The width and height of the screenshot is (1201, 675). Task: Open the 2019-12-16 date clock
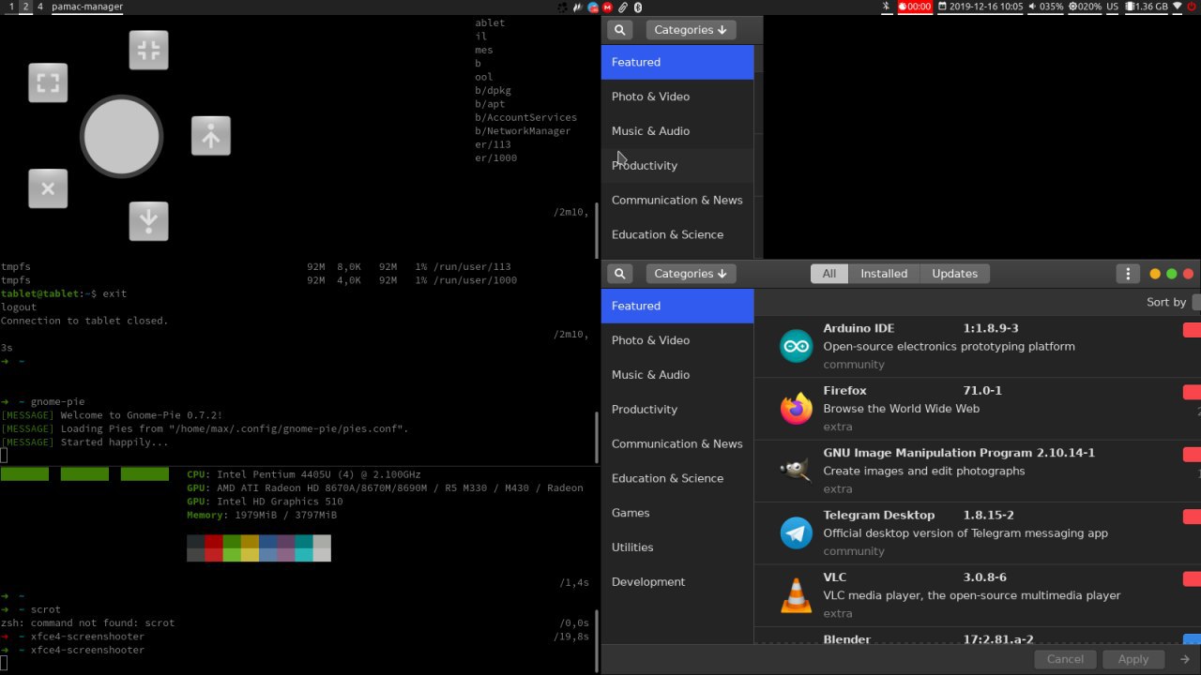(981, 7)
